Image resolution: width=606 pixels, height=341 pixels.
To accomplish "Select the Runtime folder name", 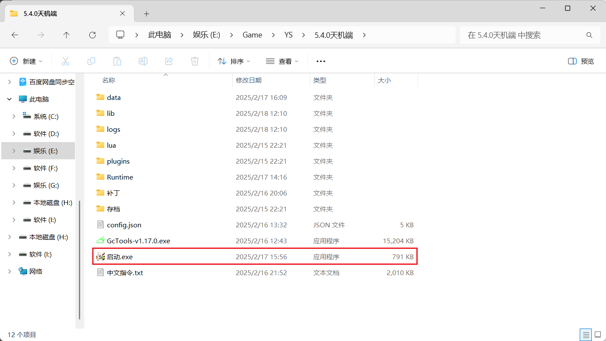I will point(120,177).
